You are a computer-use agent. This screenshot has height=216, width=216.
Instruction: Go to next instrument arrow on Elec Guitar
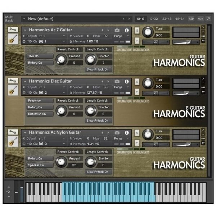click(108, 81)
